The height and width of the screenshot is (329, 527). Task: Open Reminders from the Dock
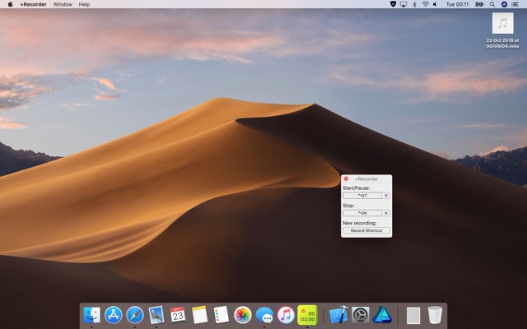221,315
